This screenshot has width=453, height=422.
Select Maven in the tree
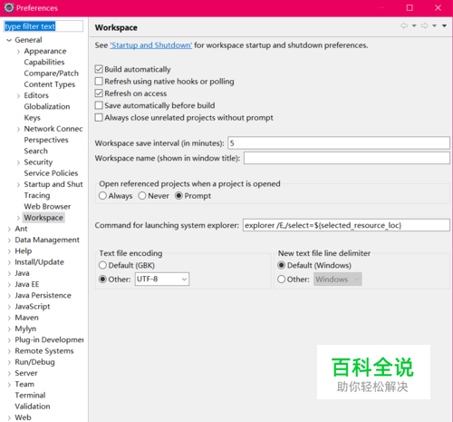(x=26, y=318)
